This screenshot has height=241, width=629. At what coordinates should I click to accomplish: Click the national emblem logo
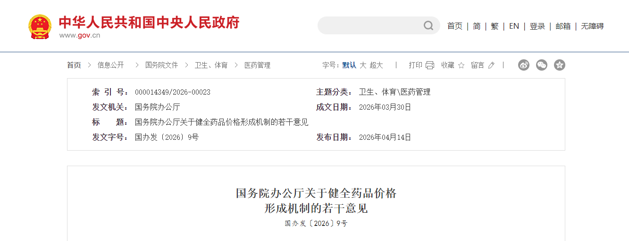pyautogui.click(x=40, y=26)
